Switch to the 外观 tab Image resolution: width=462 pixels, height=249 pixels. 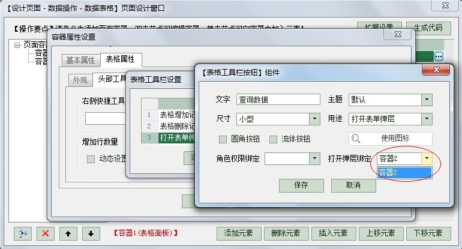[80, 80]
